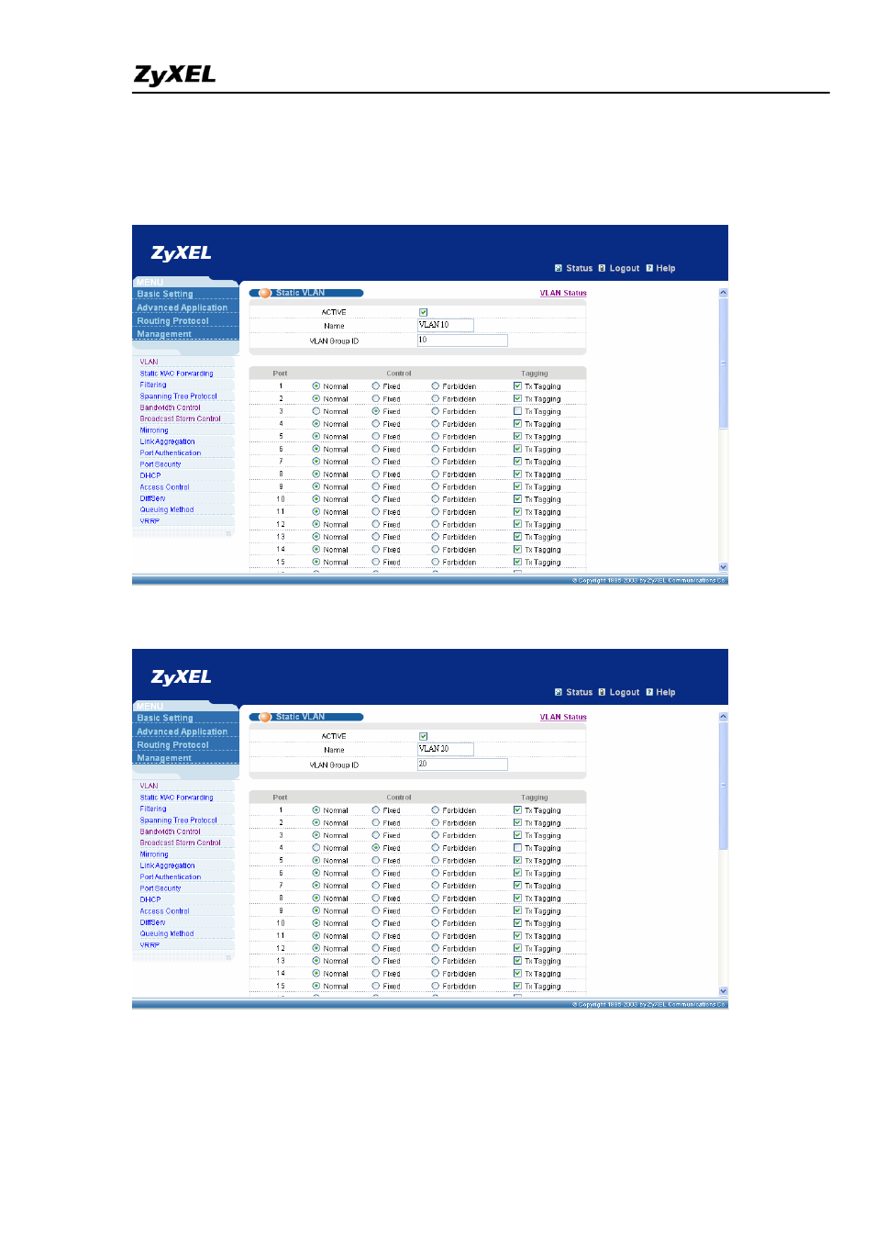Image resolution: width=875 pixels, height=1239 pixels.
Task: Select Fixed for port 10 in VLAN10
Action: point(376,499)
